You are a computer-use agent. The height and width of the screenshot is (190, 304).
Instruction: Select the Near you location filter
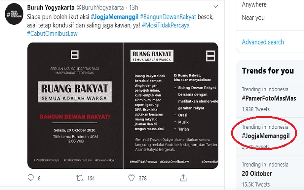253,17
